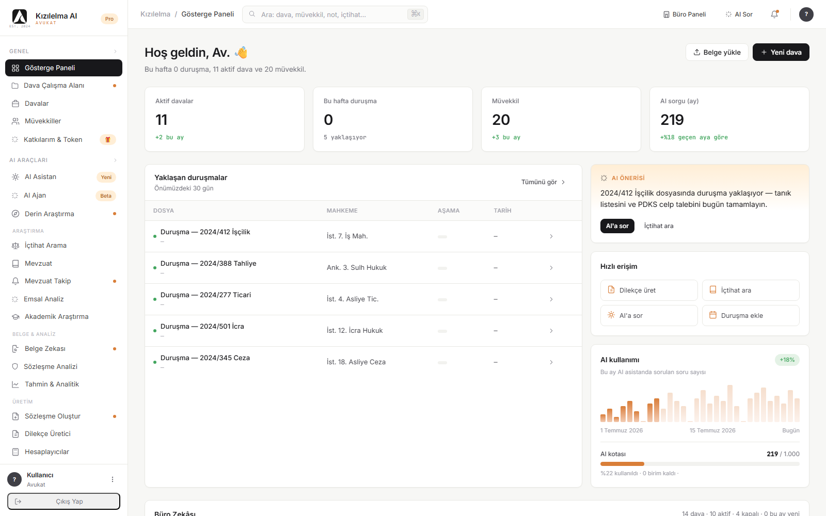Click the Yeni dava button
This screenshot has width=826, height=516.
(x=781, y=52)
